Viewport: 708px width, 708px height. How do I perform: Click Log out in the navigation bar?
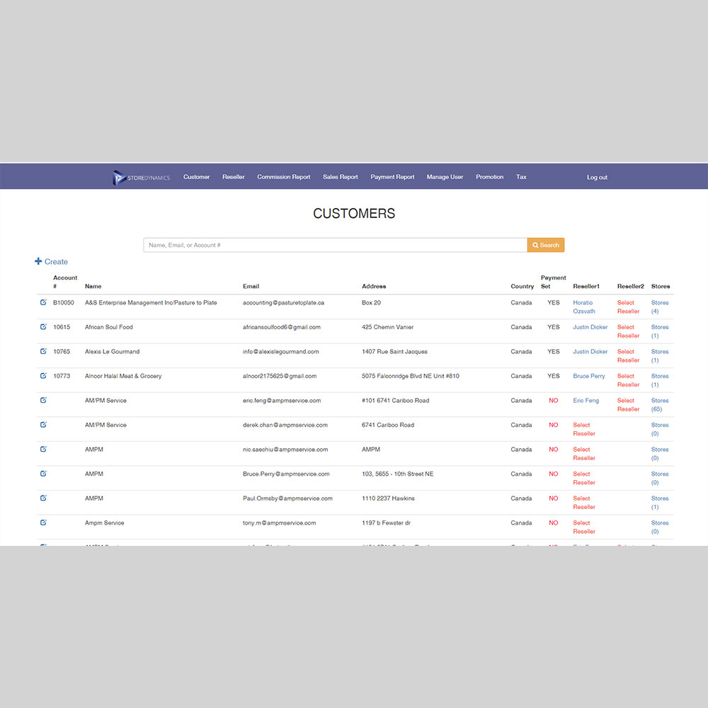(597, 178)
